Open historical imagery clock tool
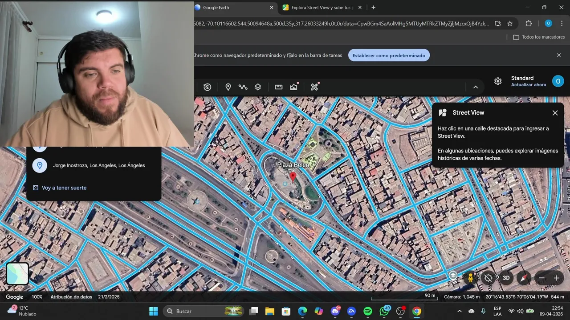This screenshot has width=570, height=320. click(x=207, y=87)
